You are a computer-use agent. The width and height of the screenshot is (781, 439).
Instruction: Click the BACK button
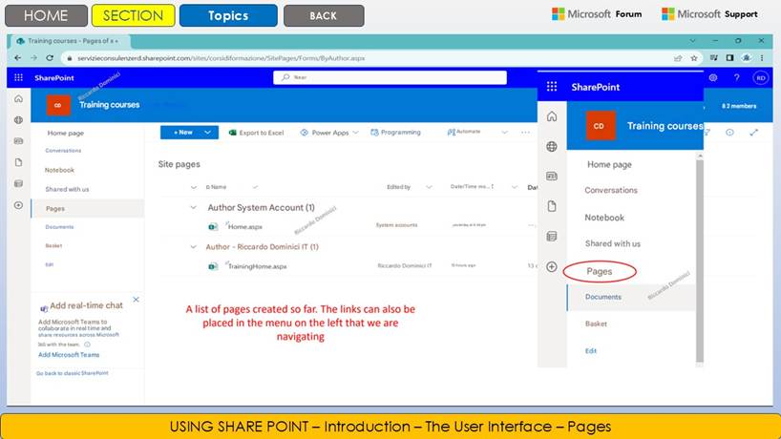324,15
